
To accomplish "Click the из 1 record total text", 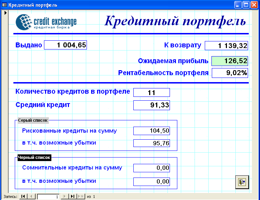I will click(91, 196).
